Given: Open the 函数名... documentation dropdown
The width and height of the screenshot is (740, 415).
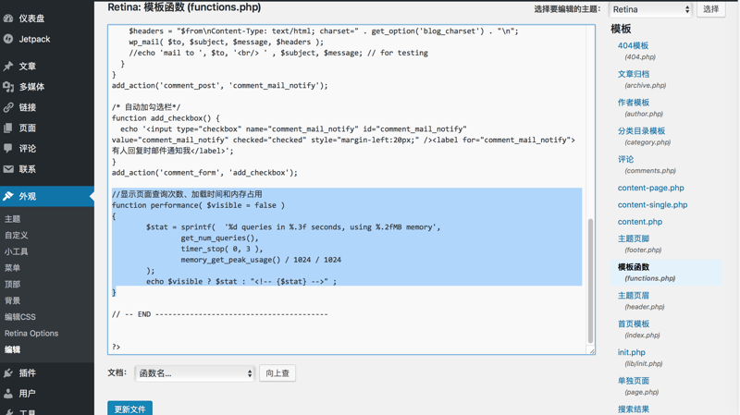Looking at the screenshot, I should 194,373.
